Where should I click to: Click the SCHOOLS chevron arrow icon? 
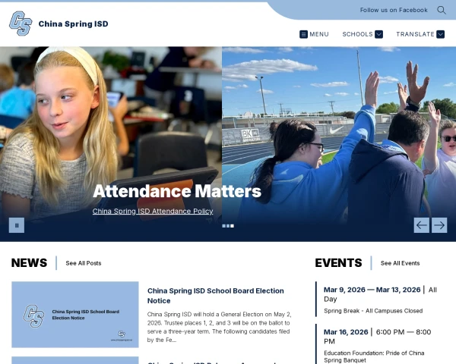click(378, 34)
